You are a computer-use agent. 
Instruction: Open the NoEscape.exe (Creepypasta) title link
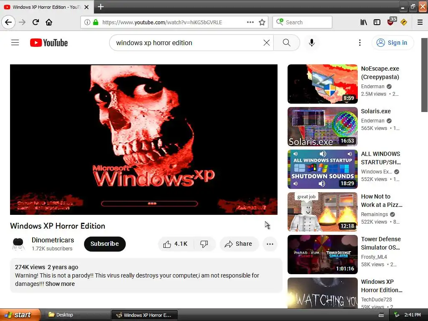(380, 73)
